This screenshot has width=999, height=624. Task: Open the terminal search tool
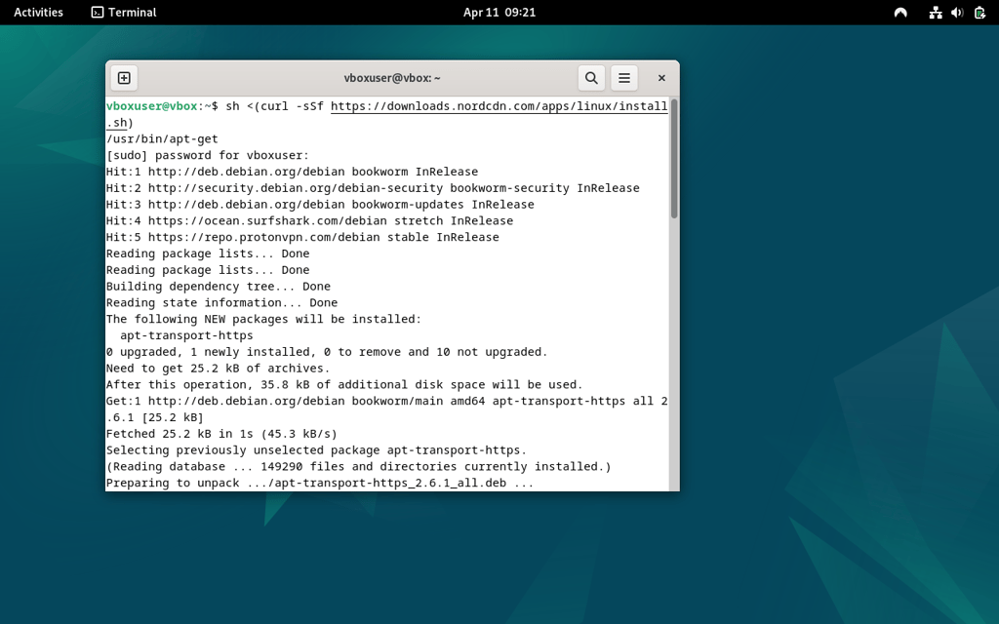coord(591,78)
